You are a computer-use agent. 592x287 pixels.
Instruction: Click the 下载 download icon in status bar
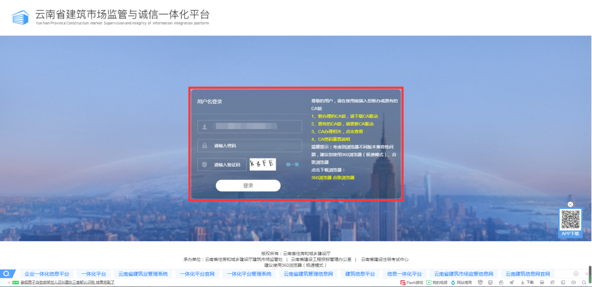coord(527,283)
